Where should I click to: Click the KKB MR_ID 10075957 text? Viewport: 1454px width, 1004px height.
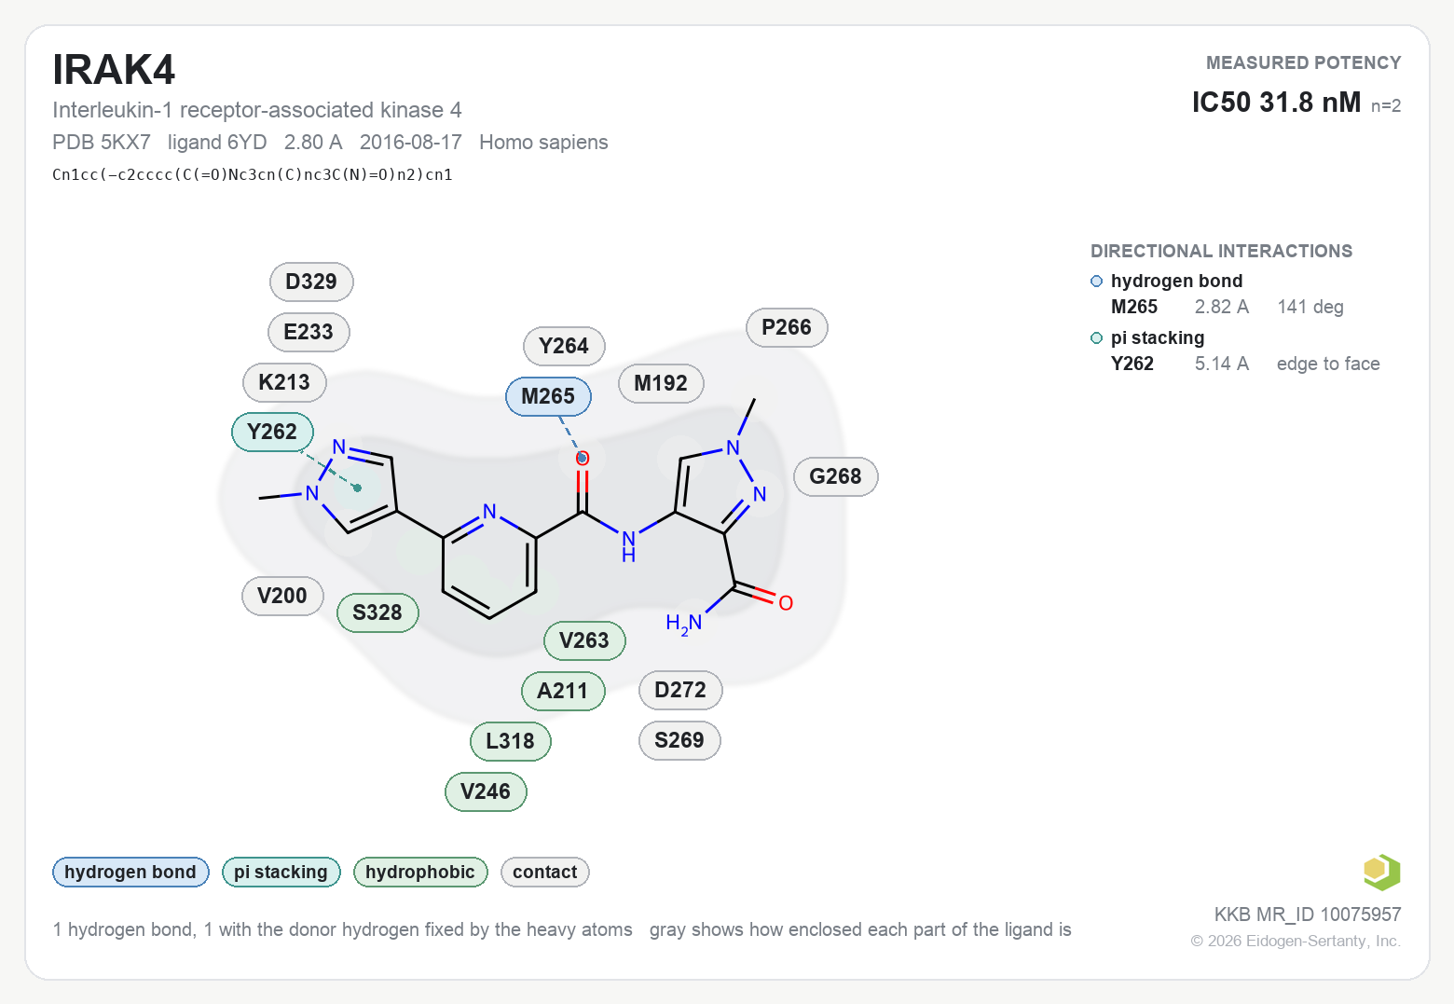click(1308, 915)
